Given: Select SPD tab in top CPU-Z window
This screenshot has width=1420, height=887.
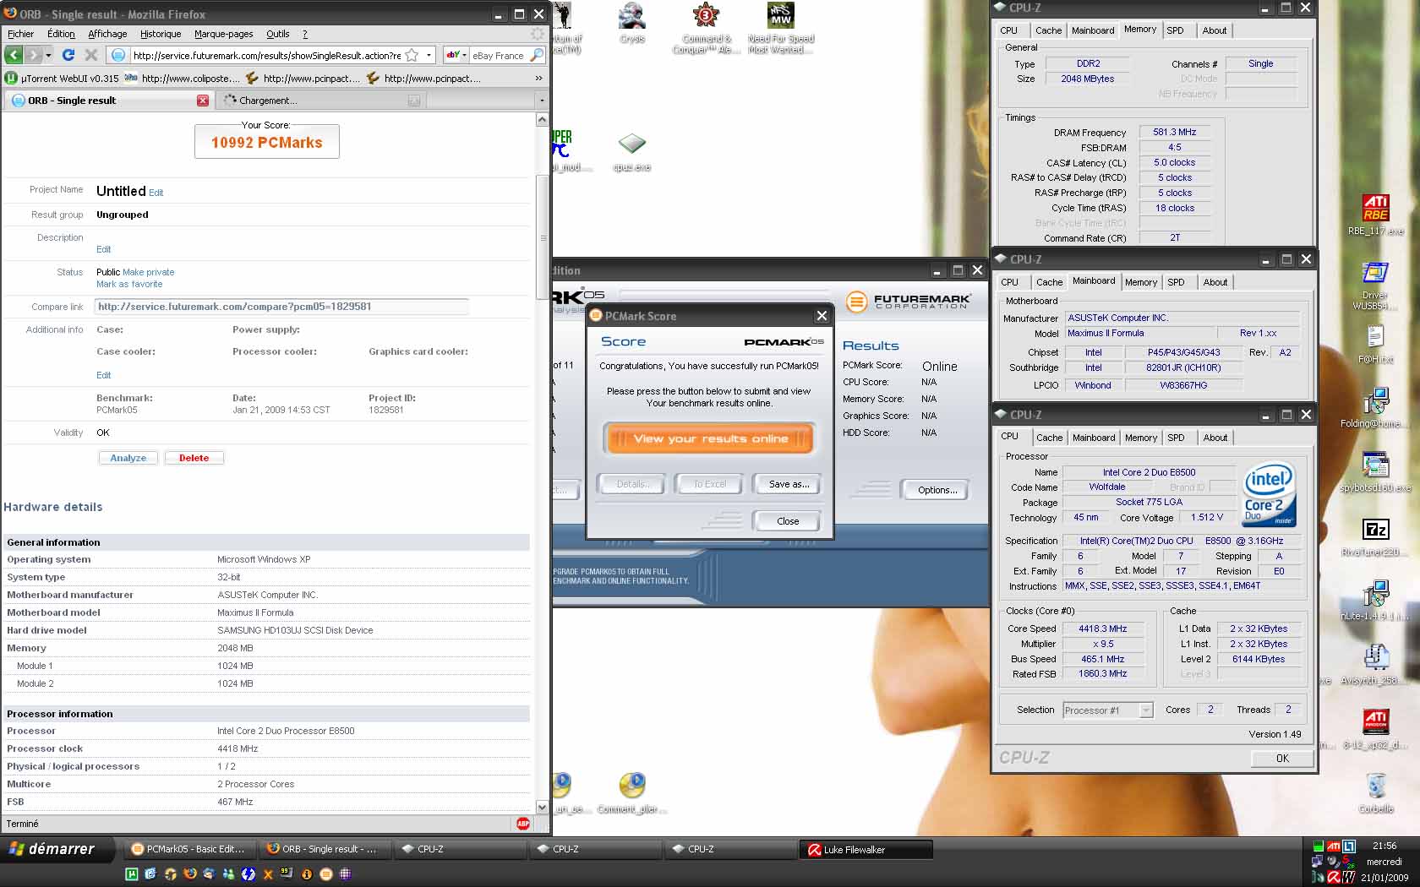Looking at the screenshot, I should coord(1175,30).
